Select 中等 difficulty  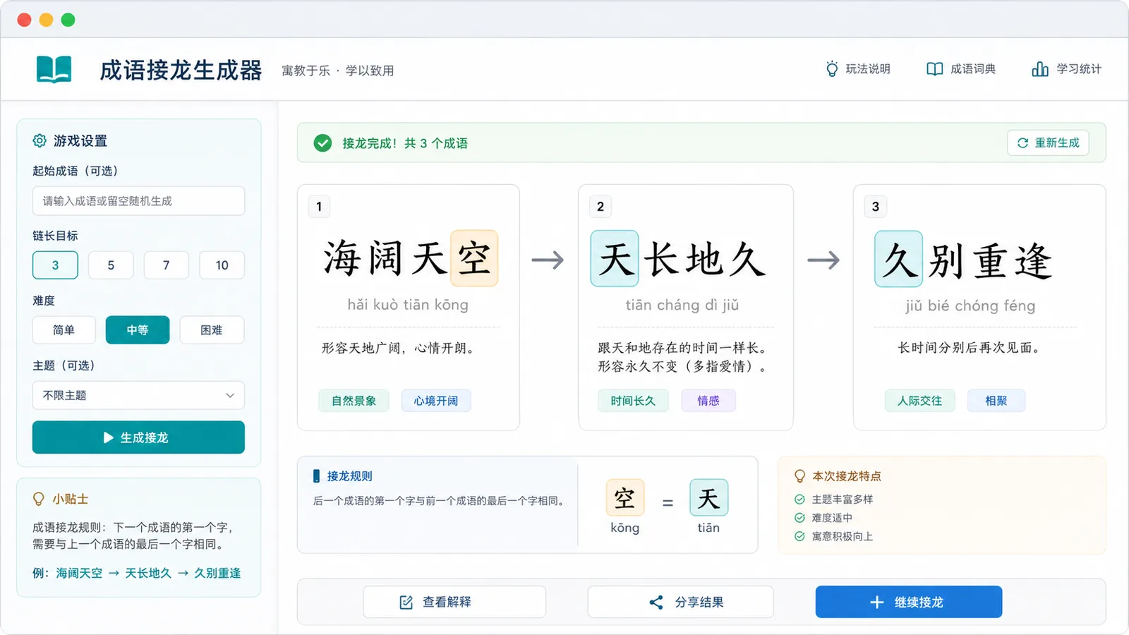tap(138, 330)
